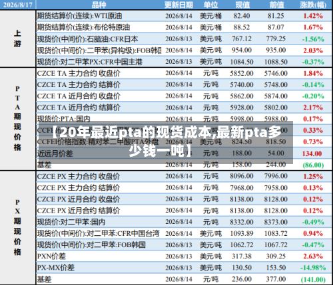The width and height of the screenshot is (333, 285).
Task: Select the value 7958.00
Action: [x=276, y=188]
